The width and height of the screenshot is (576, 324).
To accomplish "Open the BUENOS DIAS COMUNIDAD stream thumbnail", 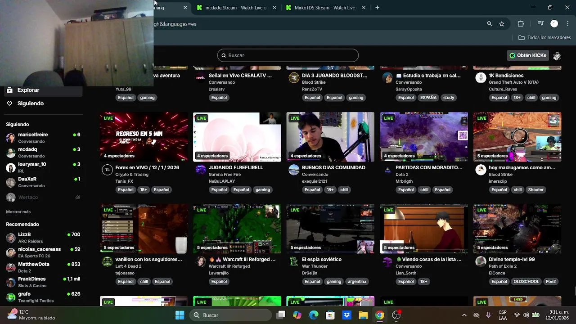I will click(330, 137).
